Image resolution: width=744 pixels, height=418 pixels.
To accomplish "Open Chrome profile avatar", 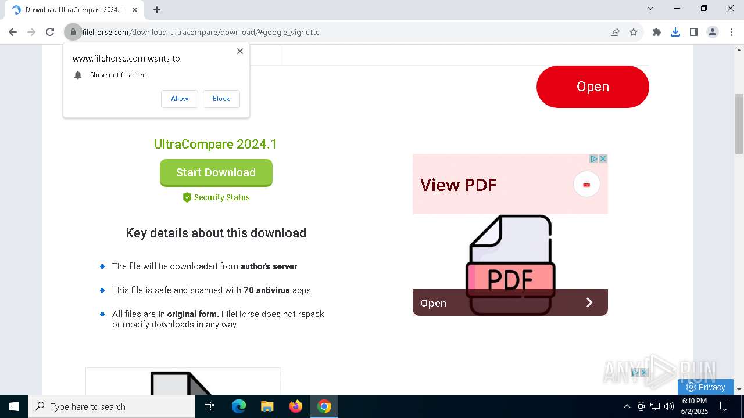I will (713, 32).
